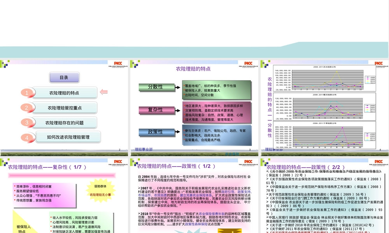Click blue link text 农业保险保费补贴
389x233 pixels.
[212, 214]
